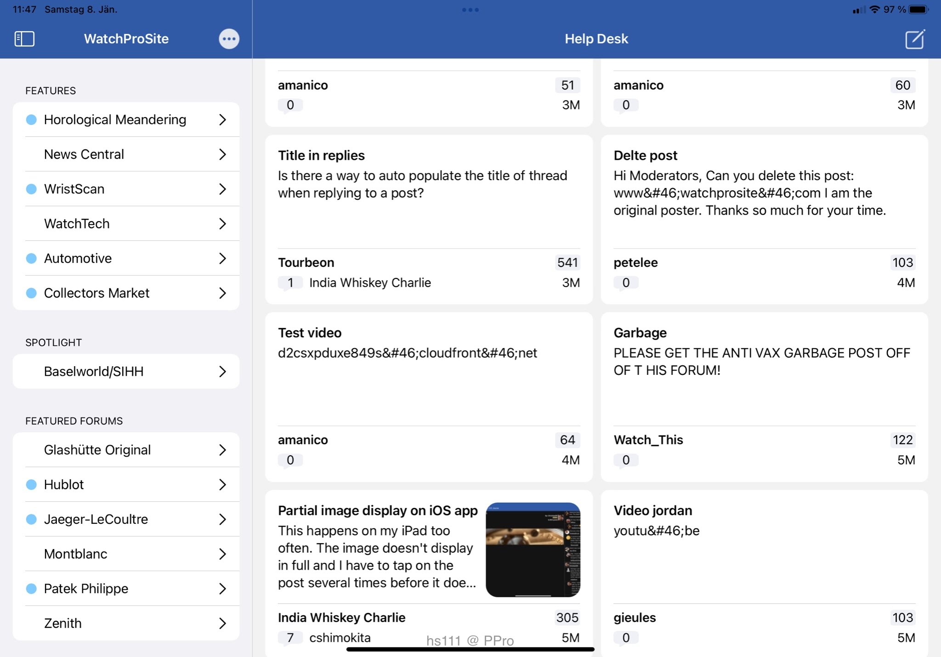Image resolution: width=941 pixels, height=657 pixels.
Task: Select author Tourbeon
Action: (x=306, y=262)
